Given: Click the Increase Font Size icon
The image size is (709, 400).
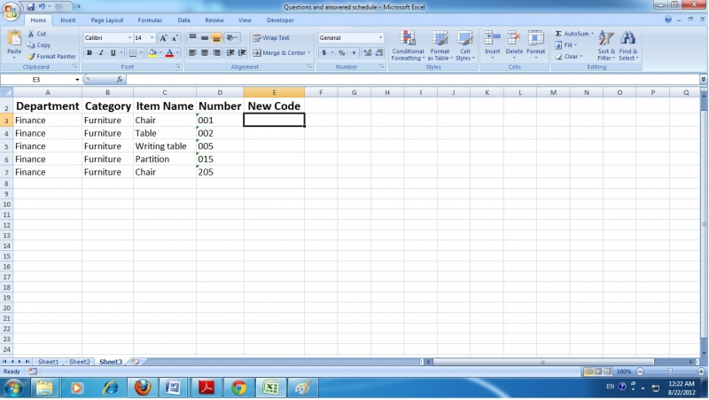Looking at the screenshot, I should tap(163, 38).
